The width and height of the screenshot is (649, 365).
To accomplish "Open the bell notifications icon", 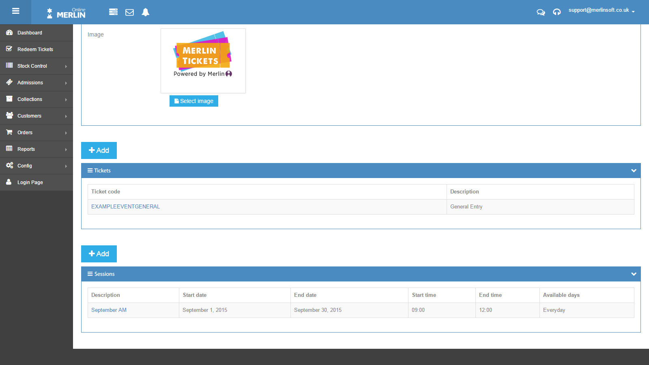I will click(x=146, y=12).
